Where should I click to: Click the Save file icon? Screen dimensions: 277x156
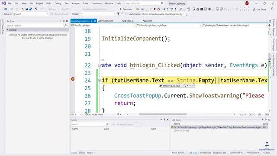point(27,9)
